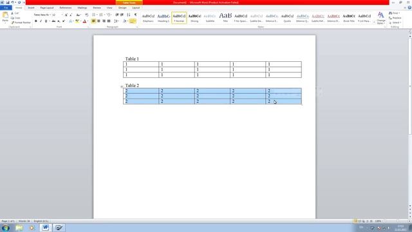Click the Word icon in the taskbar
The width and height of the screenshot is (412, 232).
[45, 227]
